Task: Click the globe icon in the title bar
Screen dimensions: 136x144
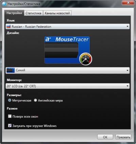Action: pos(4,4)
